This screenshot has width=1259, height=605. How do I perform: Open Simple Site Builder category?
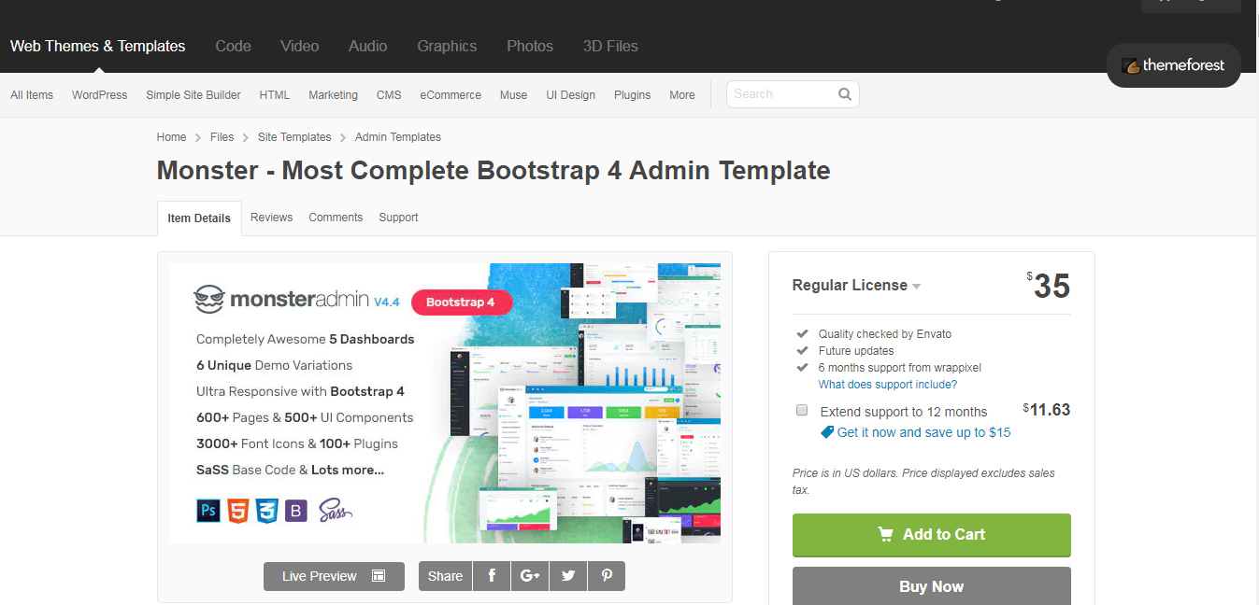[193, 95]
